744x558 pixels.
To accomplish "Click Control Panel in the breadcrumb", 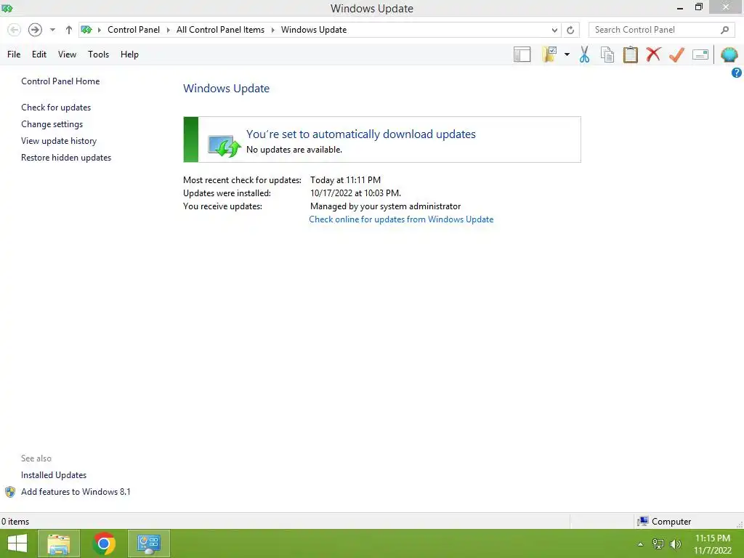I will click(x=134, y=30).
